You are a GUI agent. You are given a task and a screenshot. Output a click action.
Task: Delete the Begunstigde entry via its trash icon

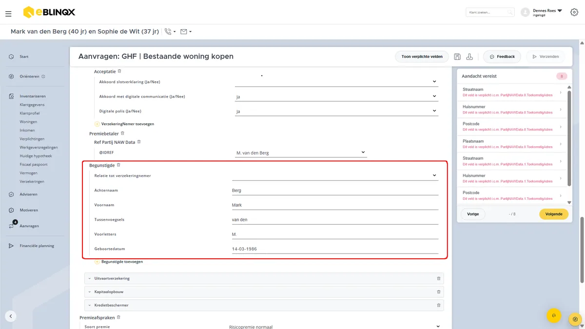118,165
